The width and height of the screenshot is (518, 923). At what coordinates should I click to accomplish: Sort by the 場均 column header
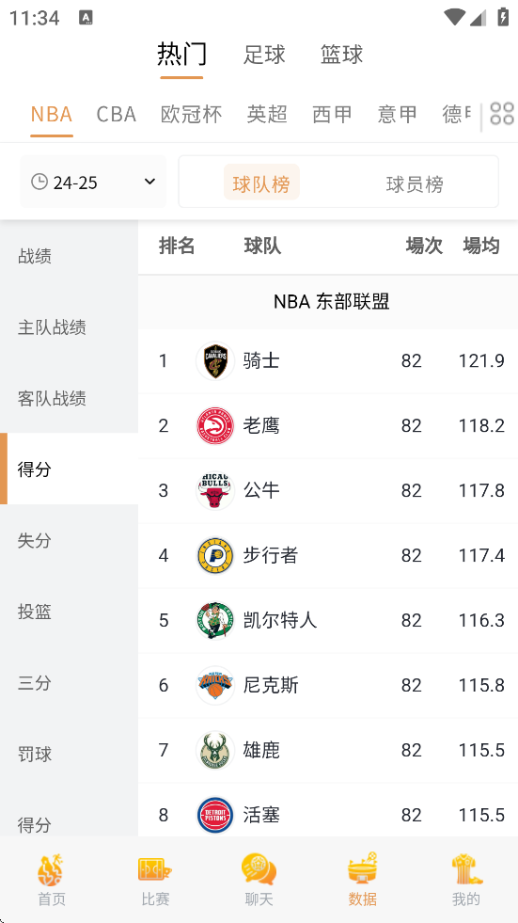pyautogui.click(x=481, y=247)
